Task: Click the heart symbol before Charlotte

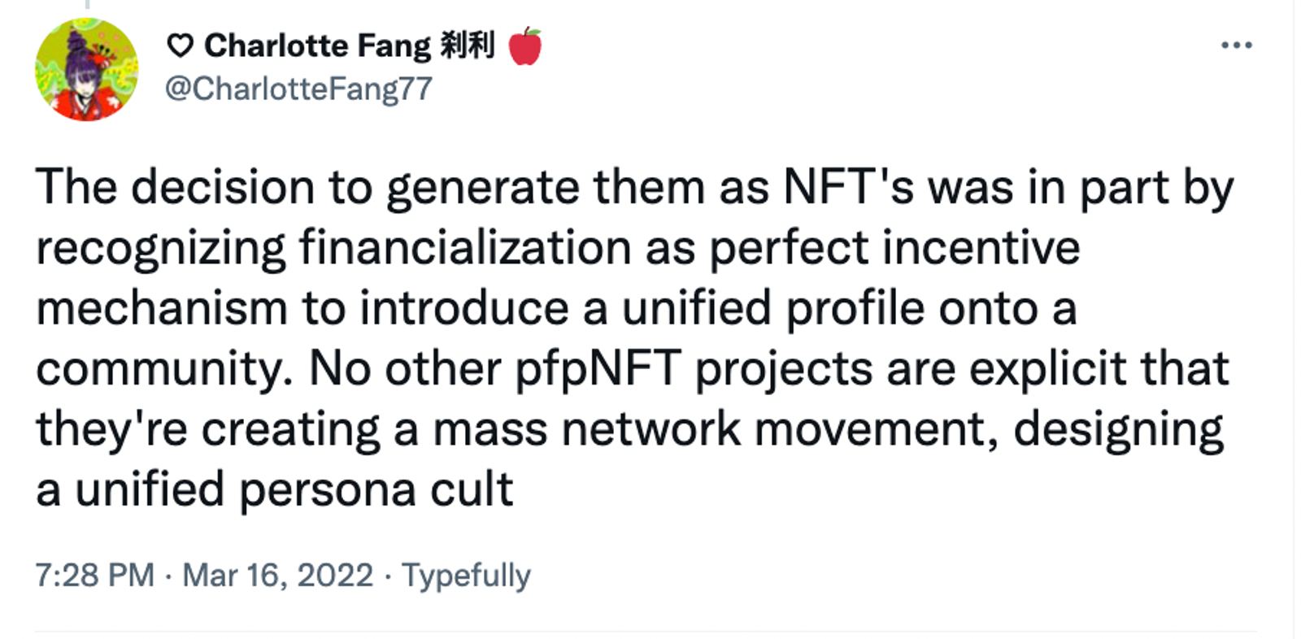Action: coord(180,47)
